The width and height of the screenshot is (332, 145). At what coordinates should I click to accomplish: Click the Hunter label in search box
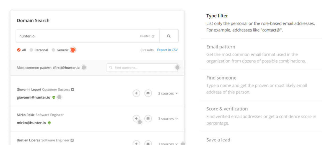pos(145,36)
